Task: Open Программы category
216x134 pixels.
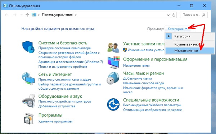Action: 50,115
